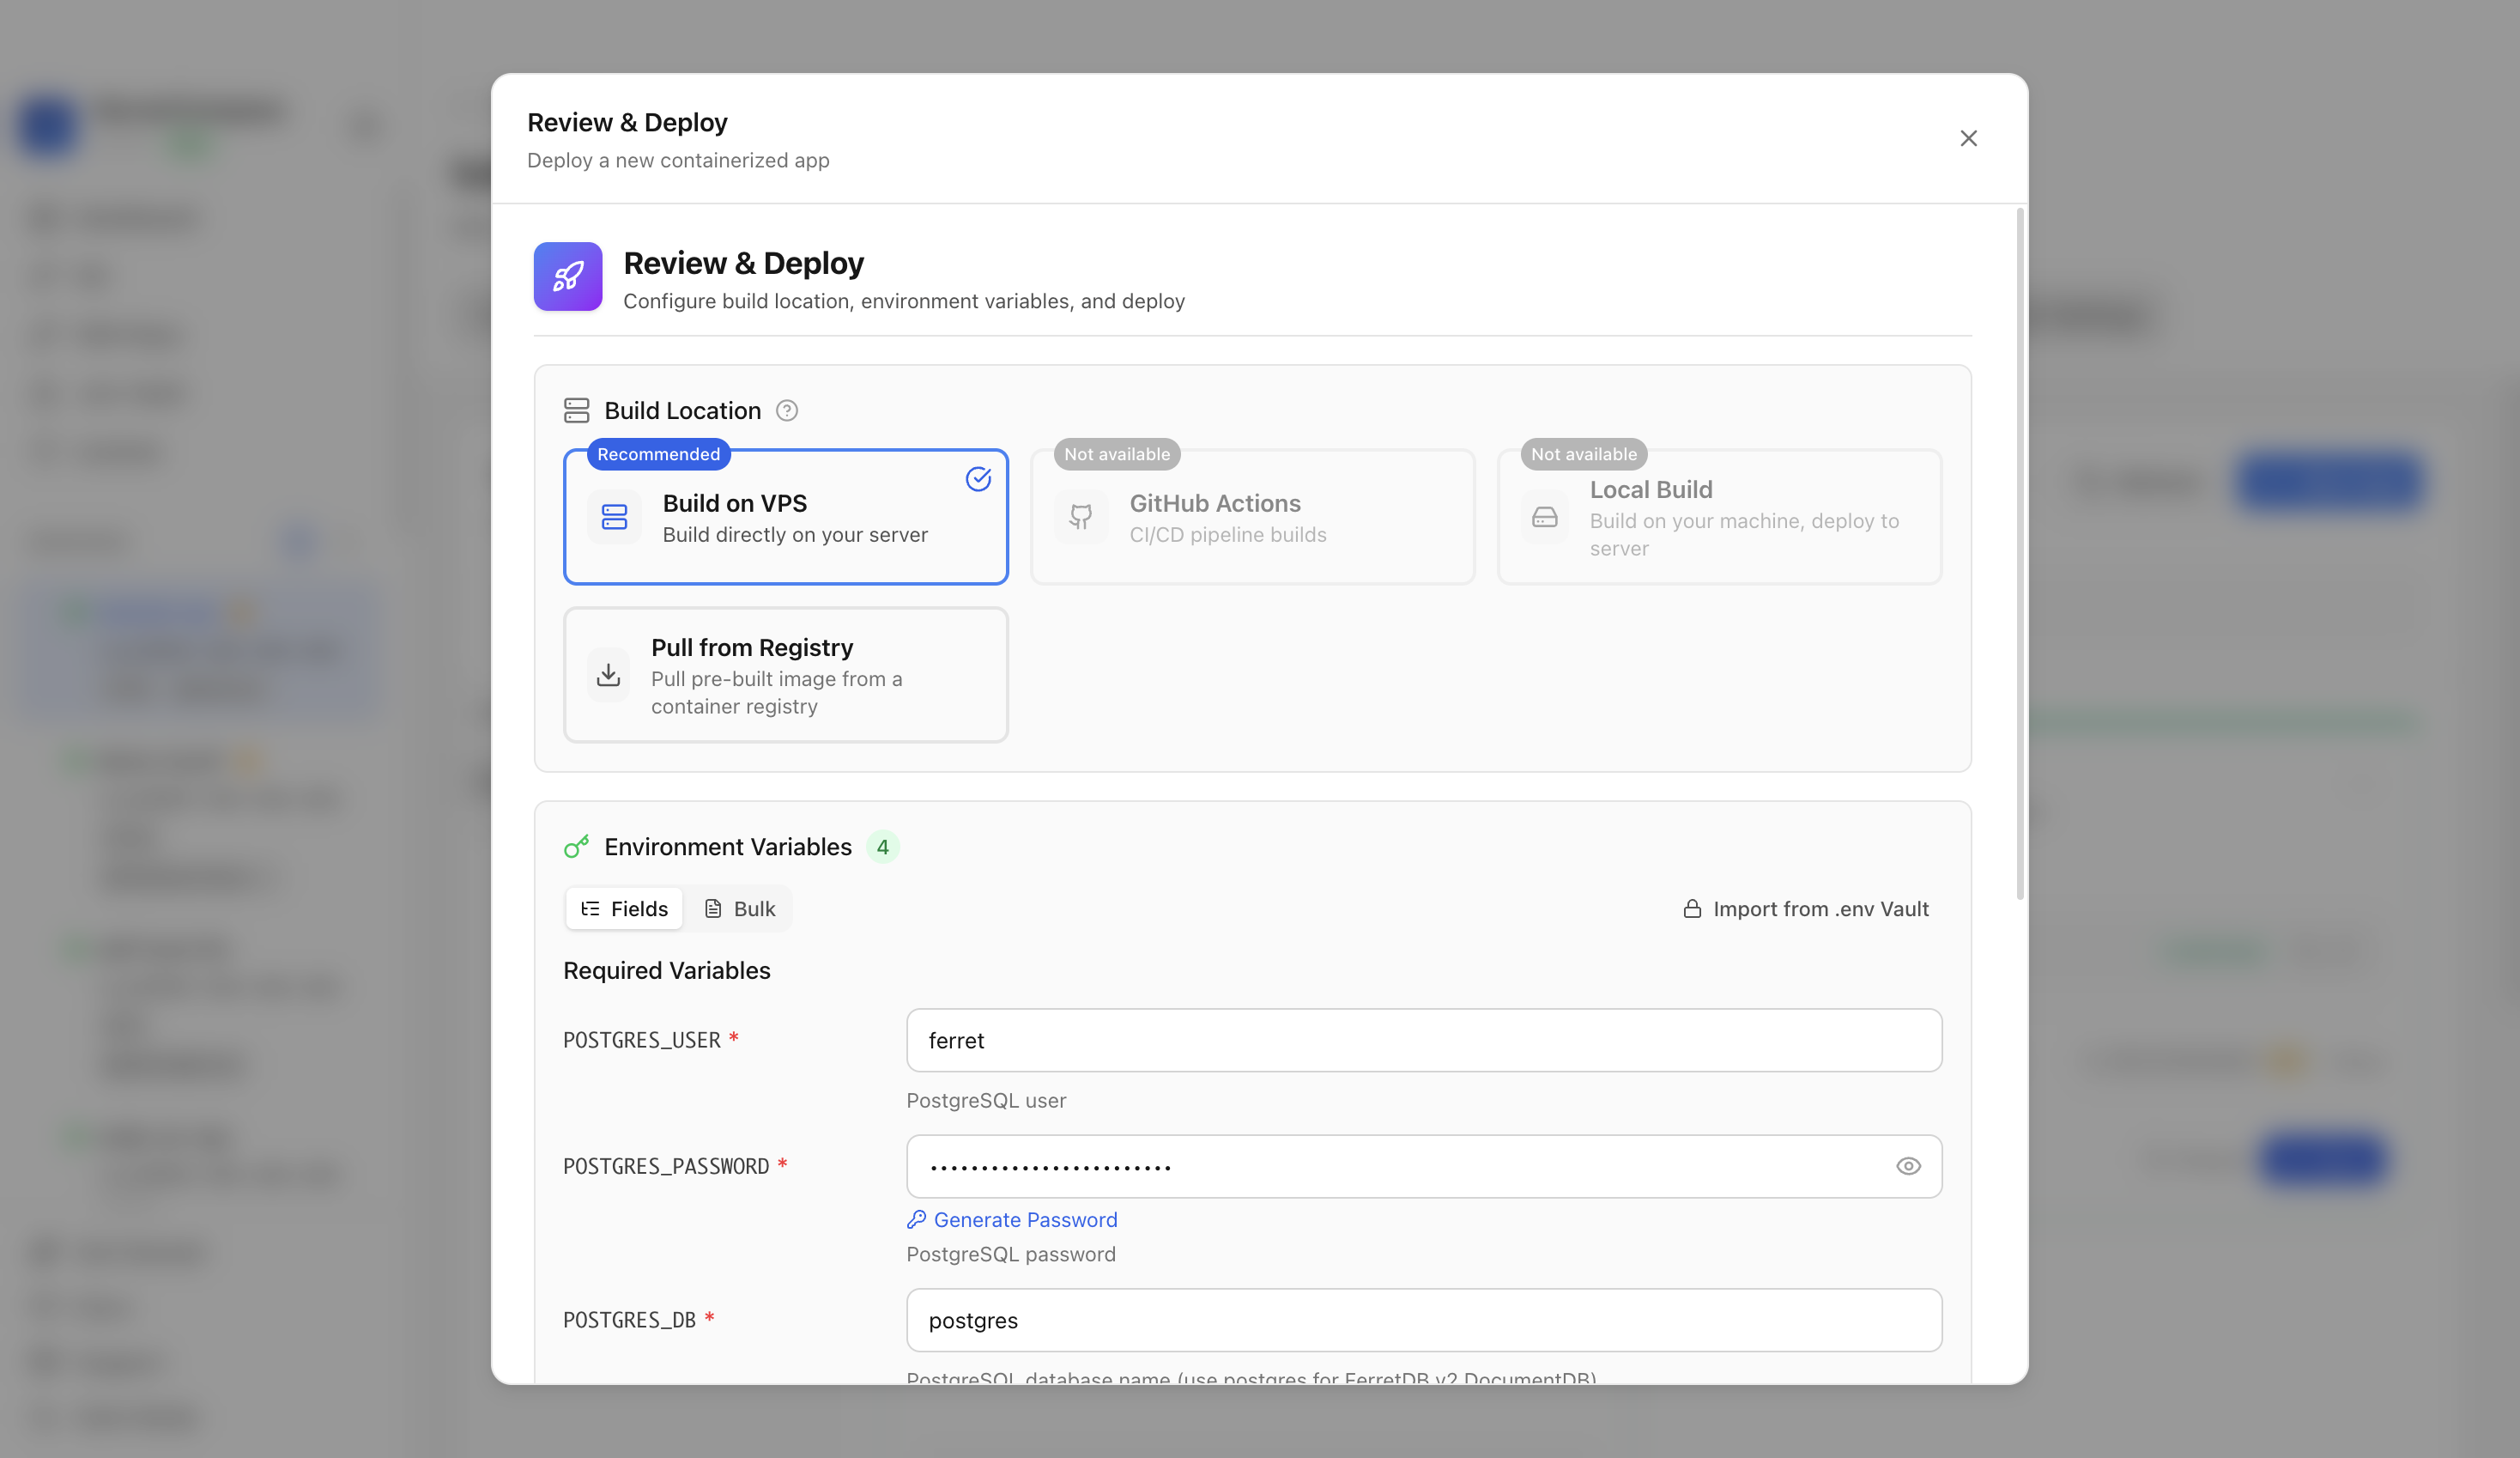
Task: Focus the POSTGRES_PASSWORD input field
Action: click(1424, 1167)
